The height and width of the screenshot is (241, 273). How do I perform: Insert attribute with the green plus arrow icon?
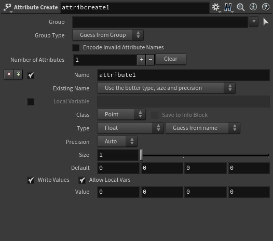tap(18, 74)
